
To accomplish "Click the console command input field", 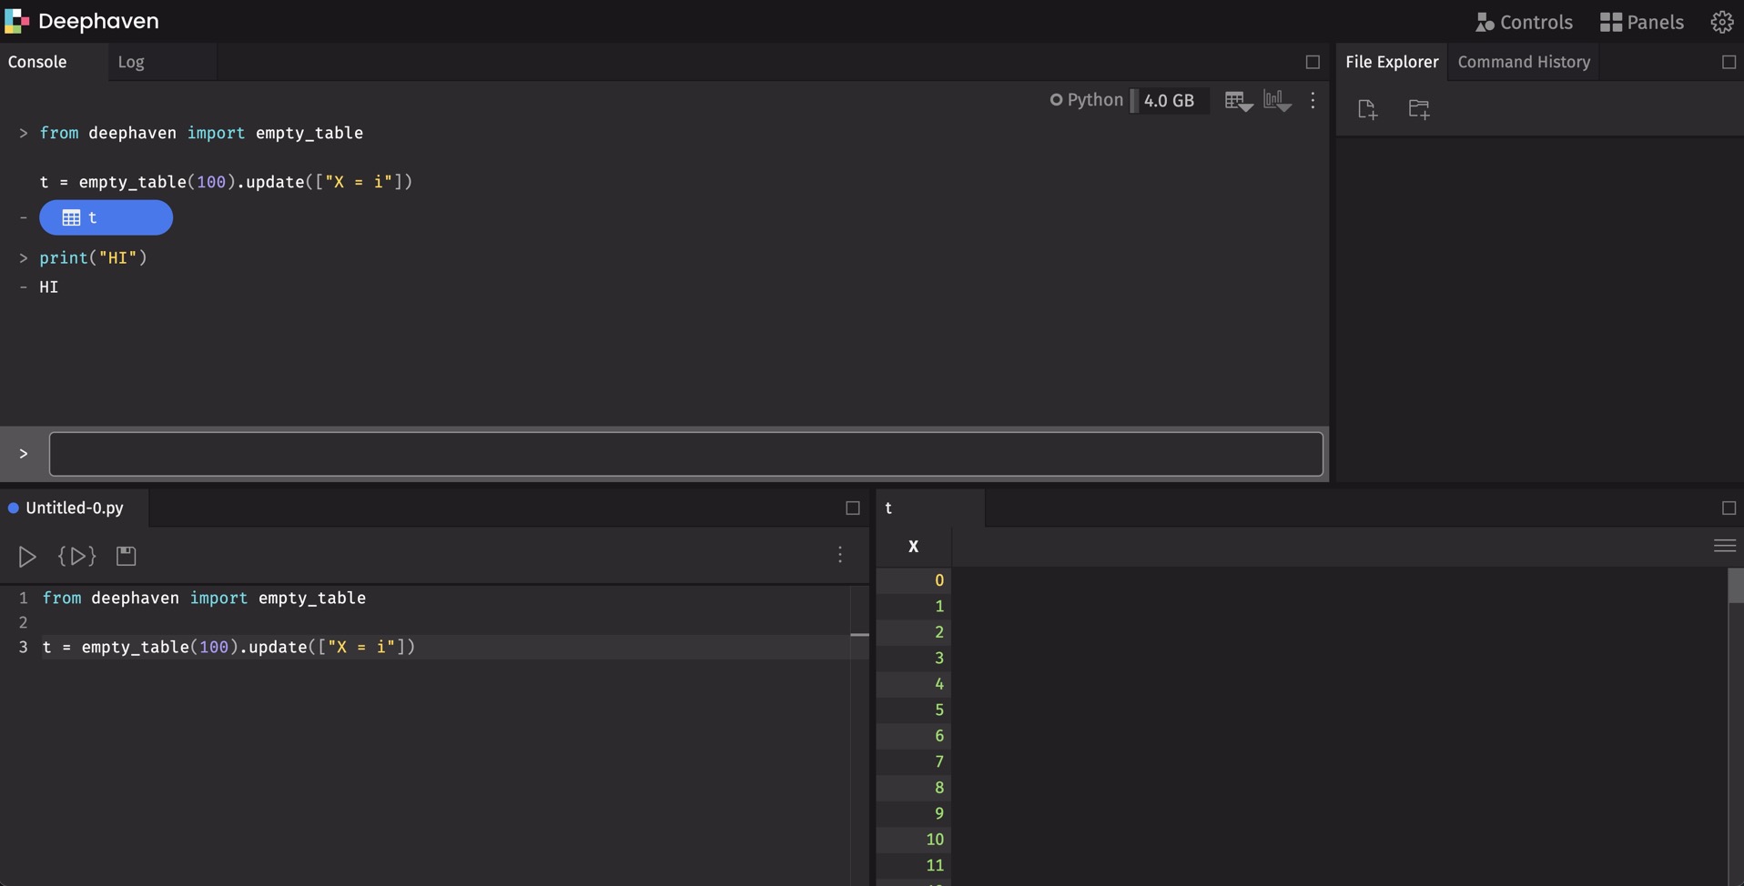I will coord(683,454).
